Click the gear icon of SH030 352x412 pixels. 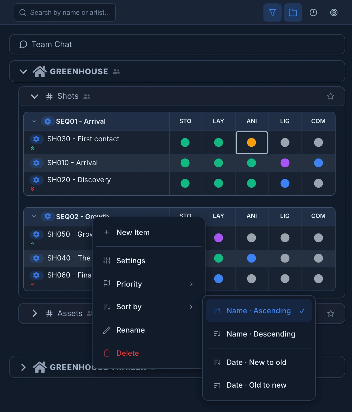pos(36,139)
